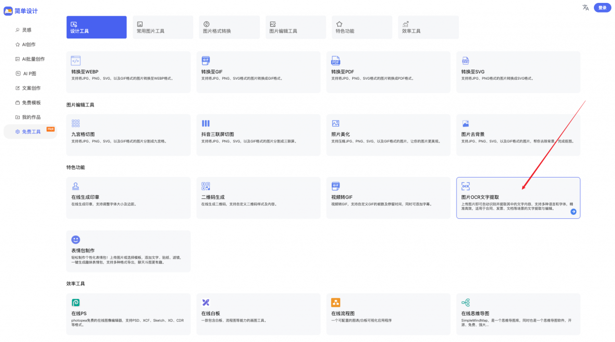The width and height of the screenshot is (615, 342).
Task: Click the arrow on the OCR card
Action: [x=573, y=212]
